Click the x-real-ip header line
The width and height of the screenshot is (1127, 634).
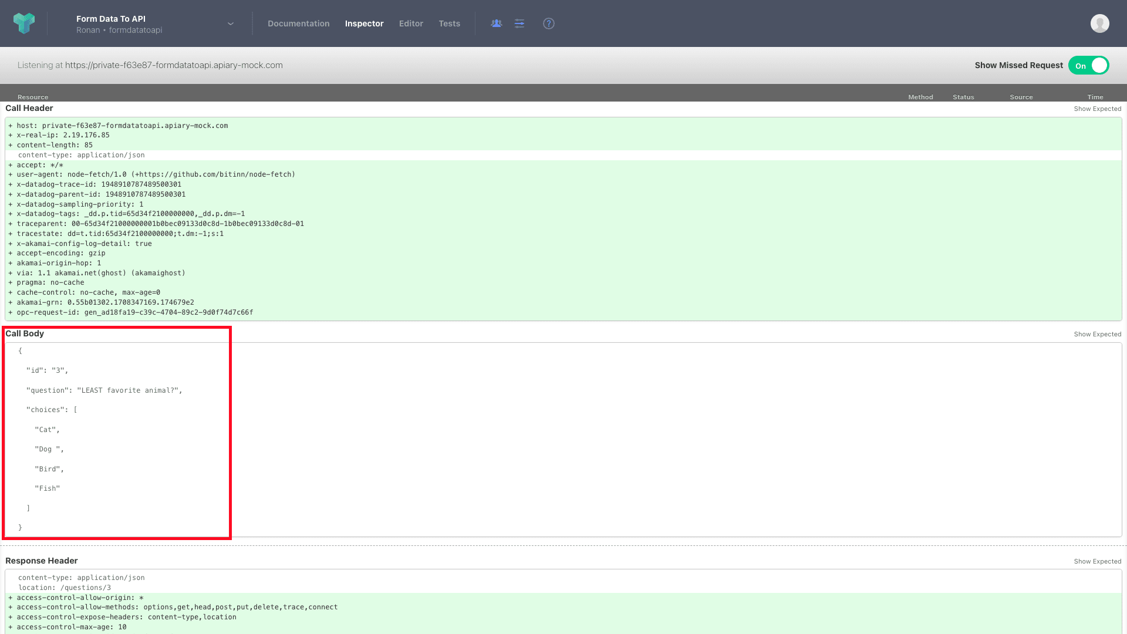click(563, 135)
